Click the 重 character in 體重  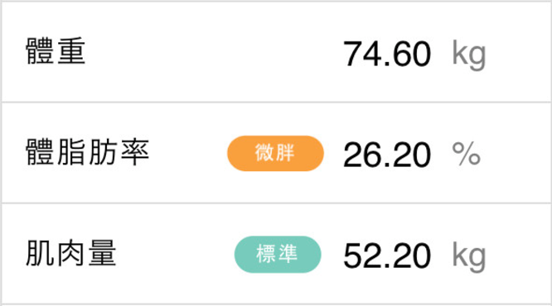71,51
